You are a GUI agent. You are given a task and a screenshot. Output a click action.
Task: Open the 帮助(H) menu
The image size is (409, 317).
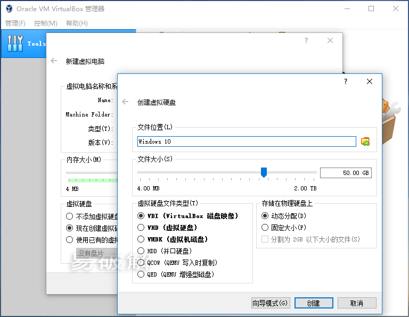click(77, 23)
